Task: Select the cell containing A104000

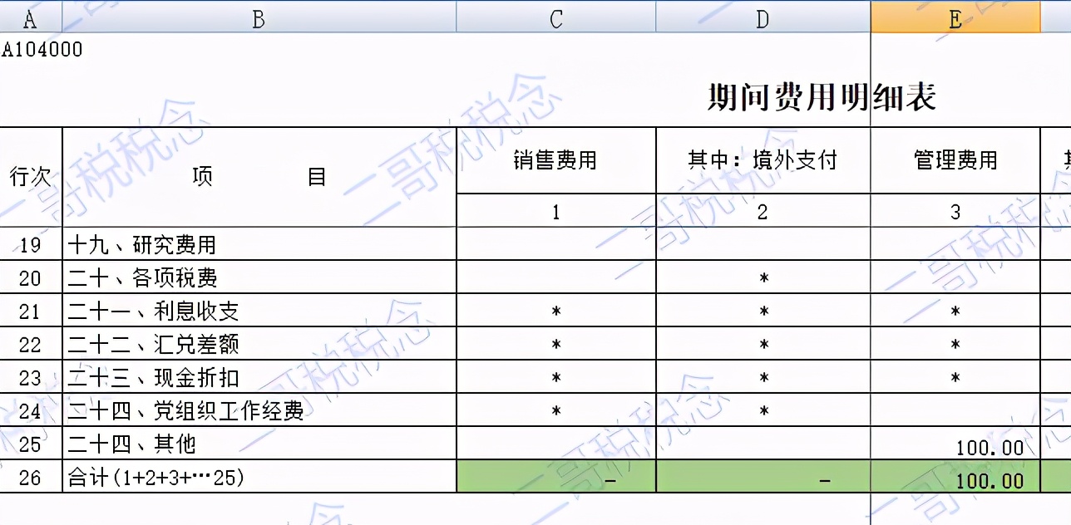Action: point(42,50)
